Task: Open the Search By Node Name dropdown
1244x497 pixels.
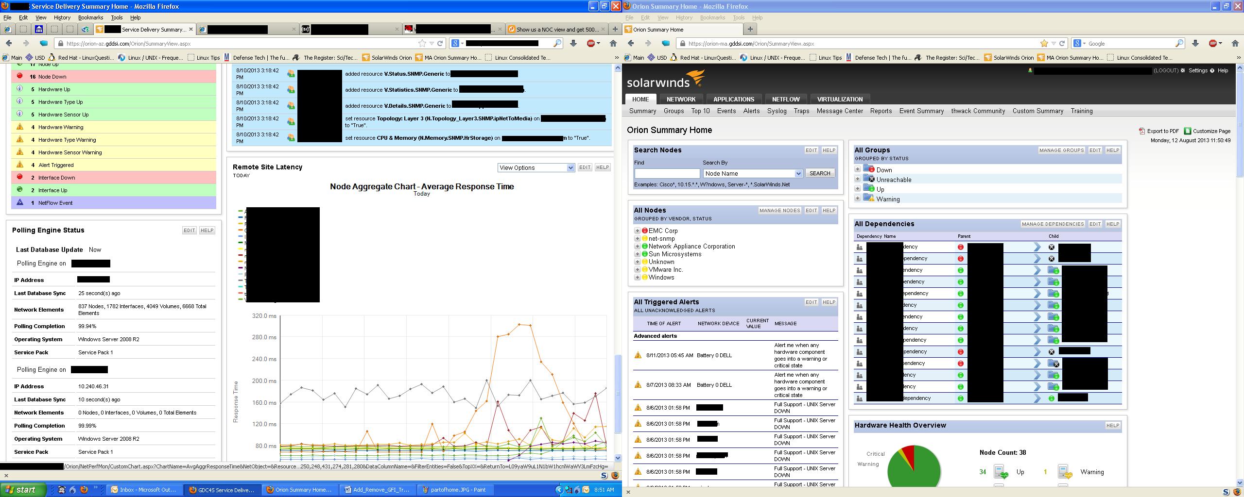Action: pos(752,173)
